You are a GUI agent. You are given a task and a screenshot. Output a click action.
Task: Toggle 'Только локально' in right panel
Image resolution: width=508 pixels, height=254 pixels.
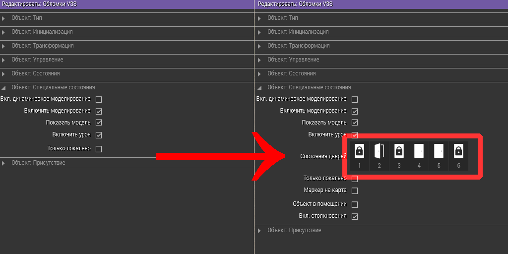click(x=355, y=179)
